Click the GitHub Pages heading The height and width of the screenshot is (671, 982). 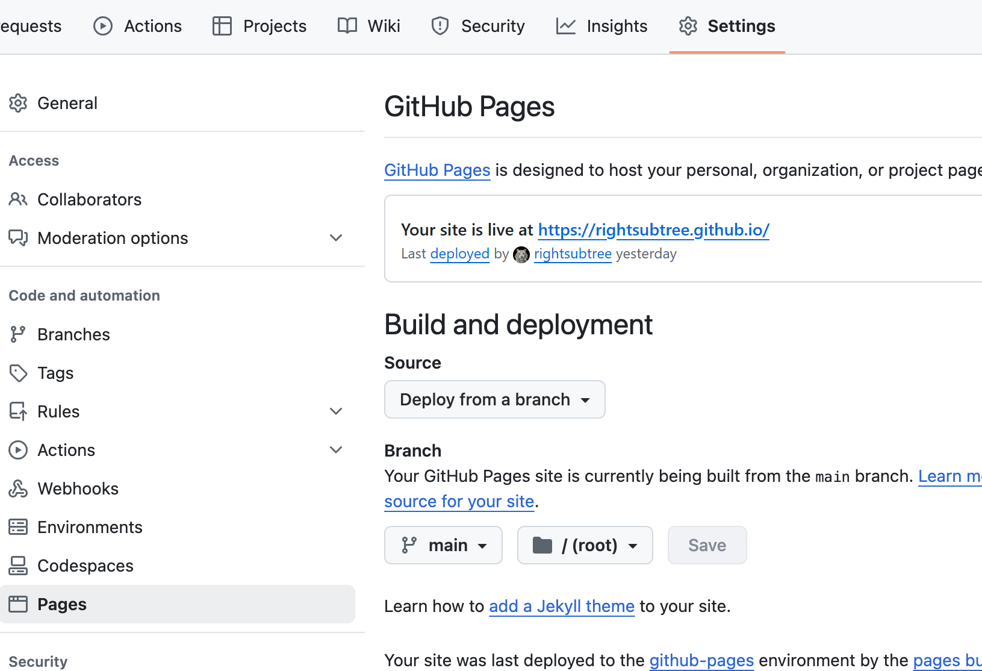click(x=469, y=107)
